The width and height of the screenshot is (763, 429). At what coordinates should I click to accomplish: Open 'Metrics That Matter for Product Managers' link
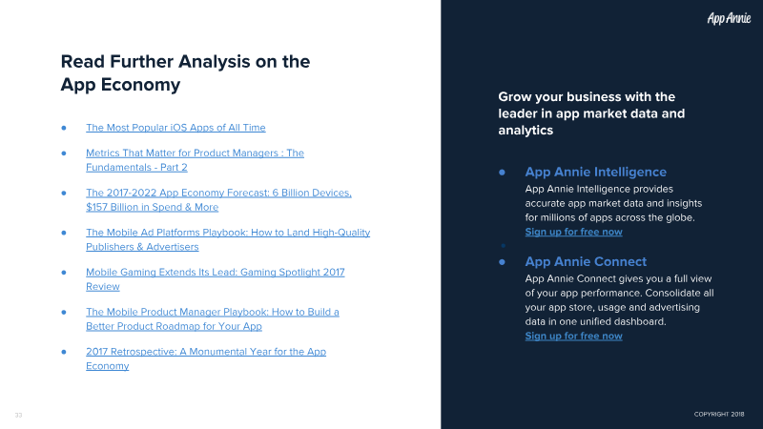[x=195, y=153]
